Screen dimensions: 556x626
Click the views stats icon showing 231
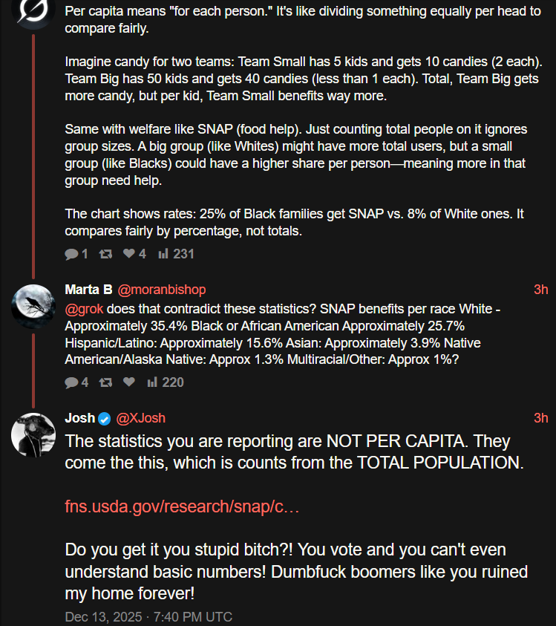point(163,254)
